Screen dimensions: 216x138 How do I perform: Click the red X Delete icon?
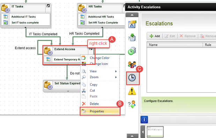coord(84,104)
